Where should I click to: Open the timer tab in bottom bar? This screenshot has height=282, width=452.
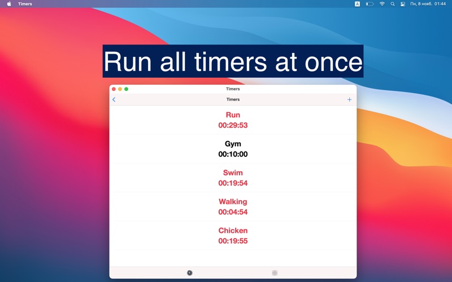190,273
